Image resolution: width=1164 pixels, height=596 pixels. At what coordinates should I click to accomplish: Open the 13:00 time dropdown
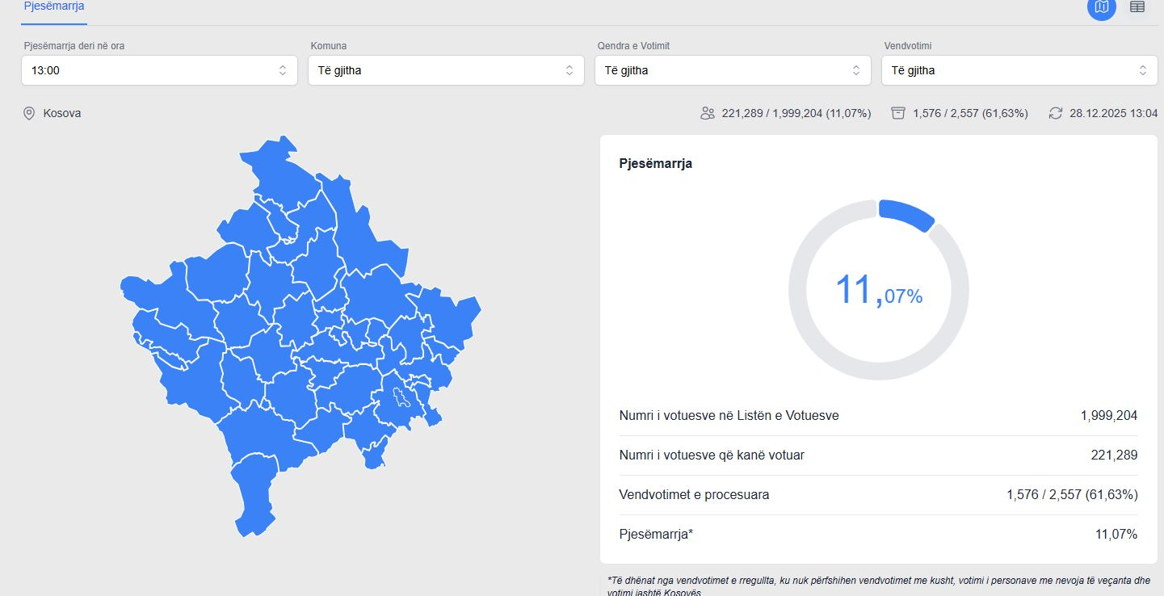pos(159,70)
